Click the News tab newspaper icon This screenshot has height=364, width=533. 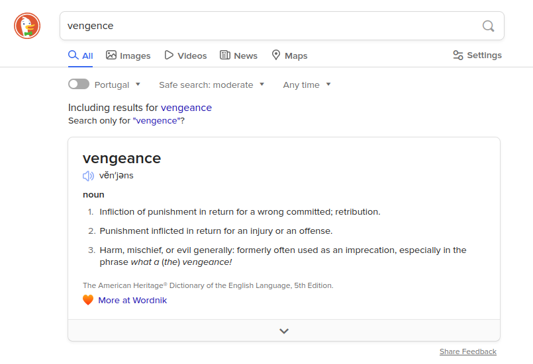225,55
